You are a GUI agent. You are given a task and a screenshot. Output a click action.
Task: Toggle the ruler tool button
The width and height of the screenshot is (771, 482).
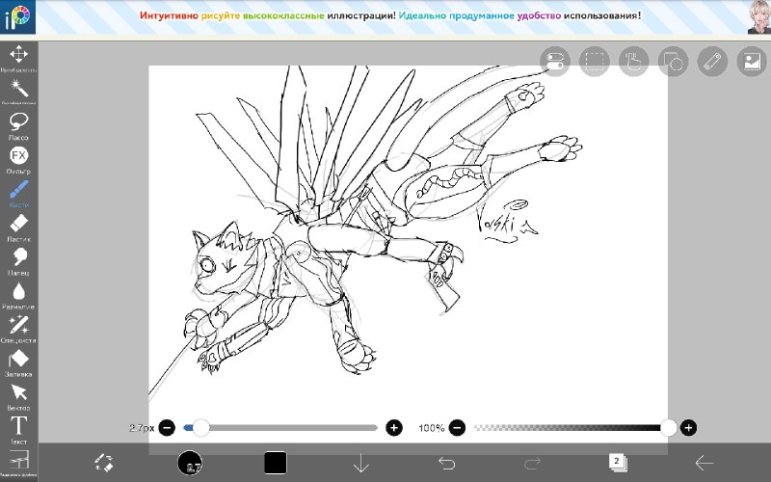712,62
